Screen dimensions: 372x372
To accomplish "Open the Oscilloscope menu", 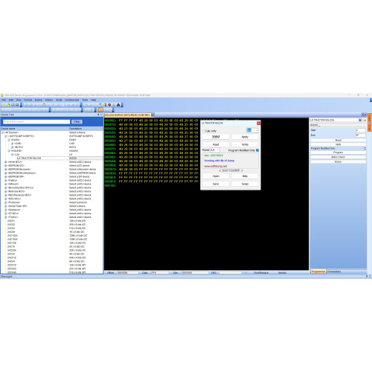I will [72, 100].
